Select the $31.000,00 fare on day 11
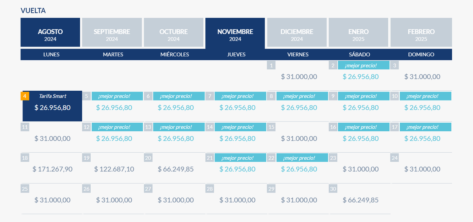The image size is (473, 222). [52, 138]
